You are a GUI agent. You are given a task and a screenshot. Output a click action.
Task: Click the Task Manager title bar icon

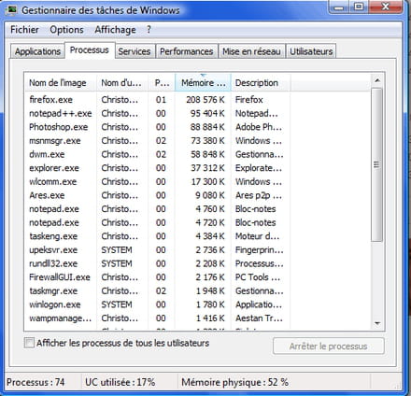click(x=12, y=9)
